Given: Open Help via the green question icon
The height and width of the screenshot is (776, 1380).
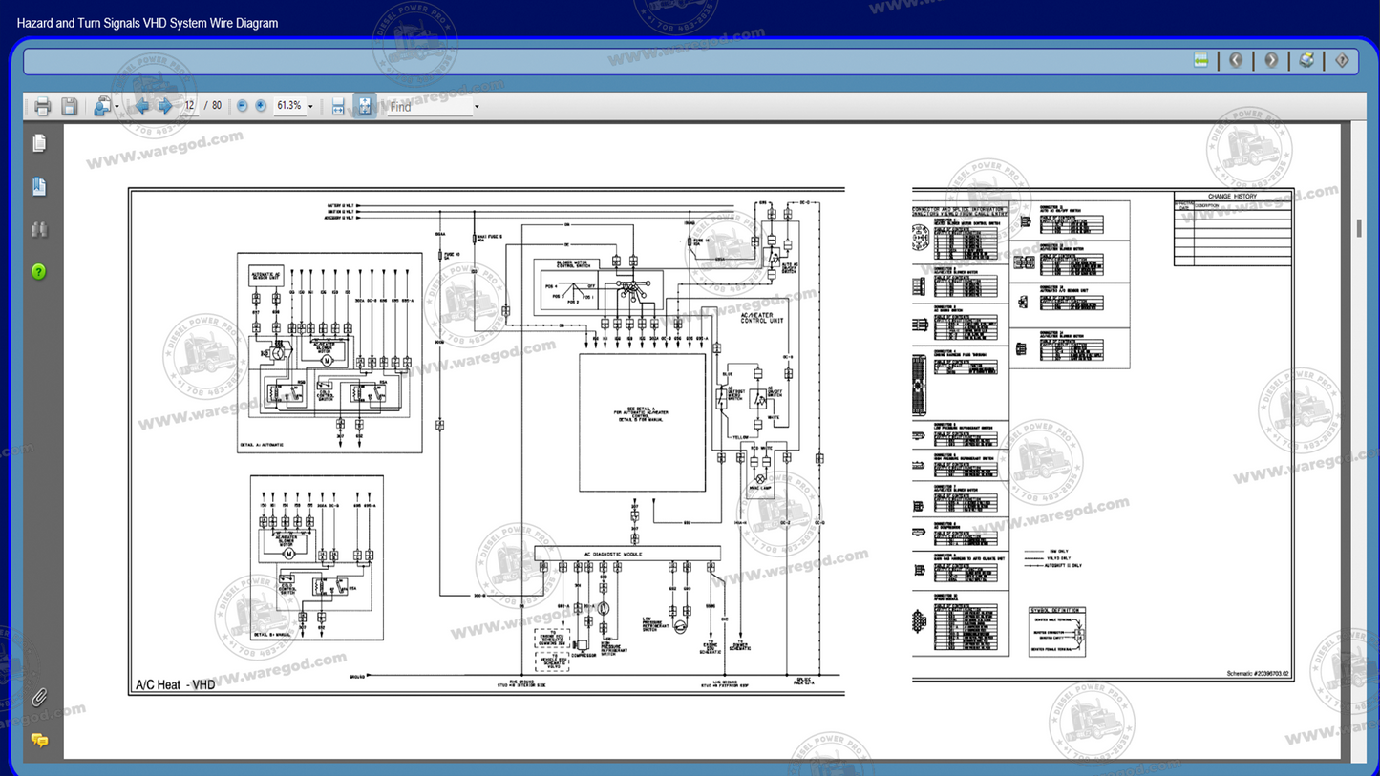Looking at the screenshot, I should click(38, 271).
